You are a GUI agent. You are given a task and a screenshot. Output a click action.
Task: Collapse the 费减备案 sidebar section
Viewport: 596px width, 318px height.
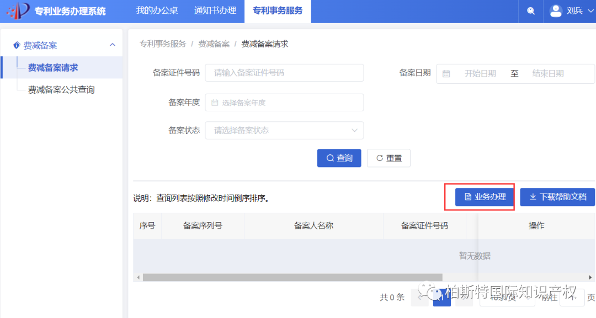[x=113, y=44]
